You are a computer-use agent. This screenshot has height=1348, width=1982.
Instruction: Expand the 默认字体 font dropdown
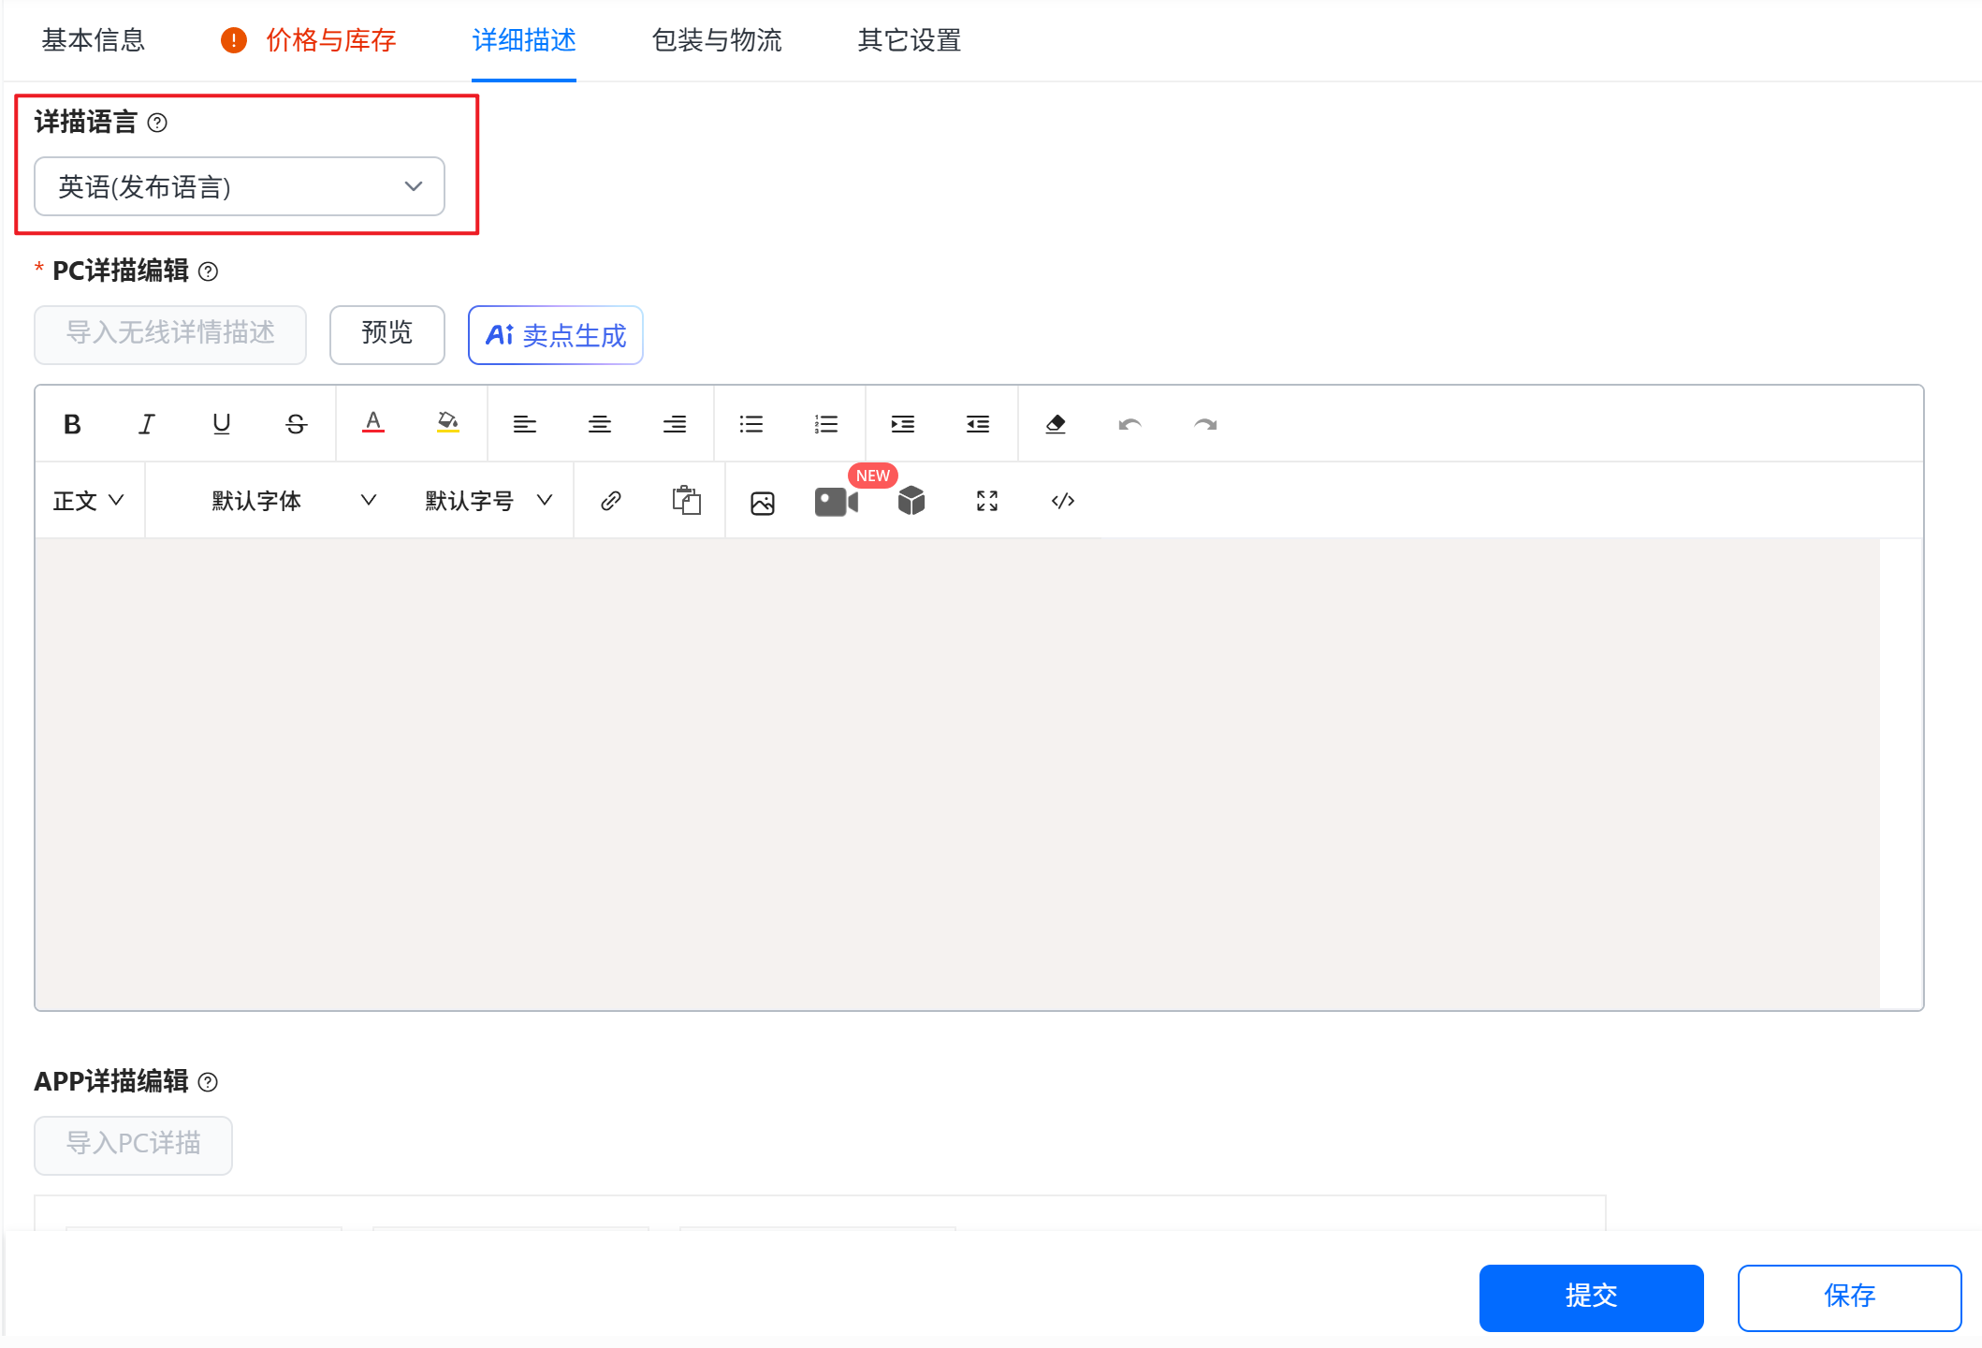pyautogui.click(x=292, y=501)
